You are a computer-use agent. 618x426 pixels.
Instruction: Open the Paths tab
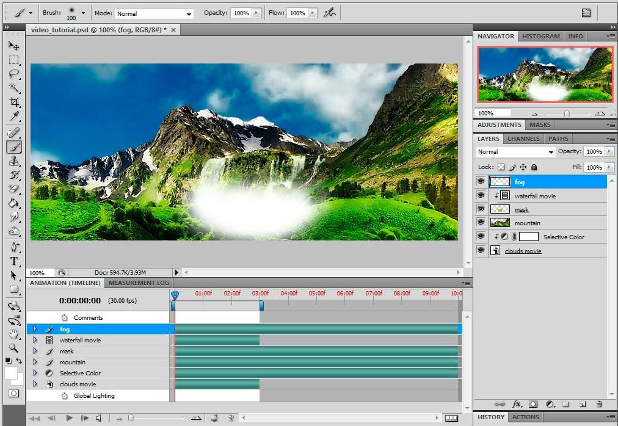[559, 139]
